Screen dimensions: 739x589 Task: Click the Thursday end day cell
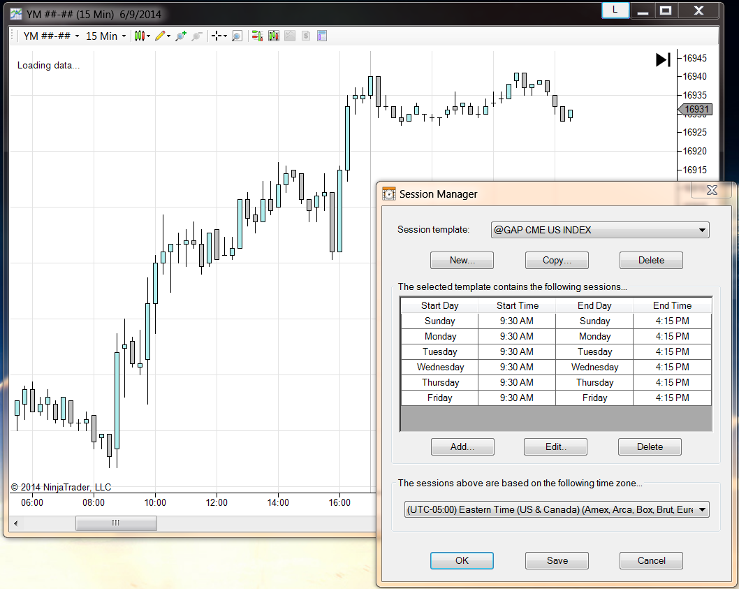tap(594, 382)
